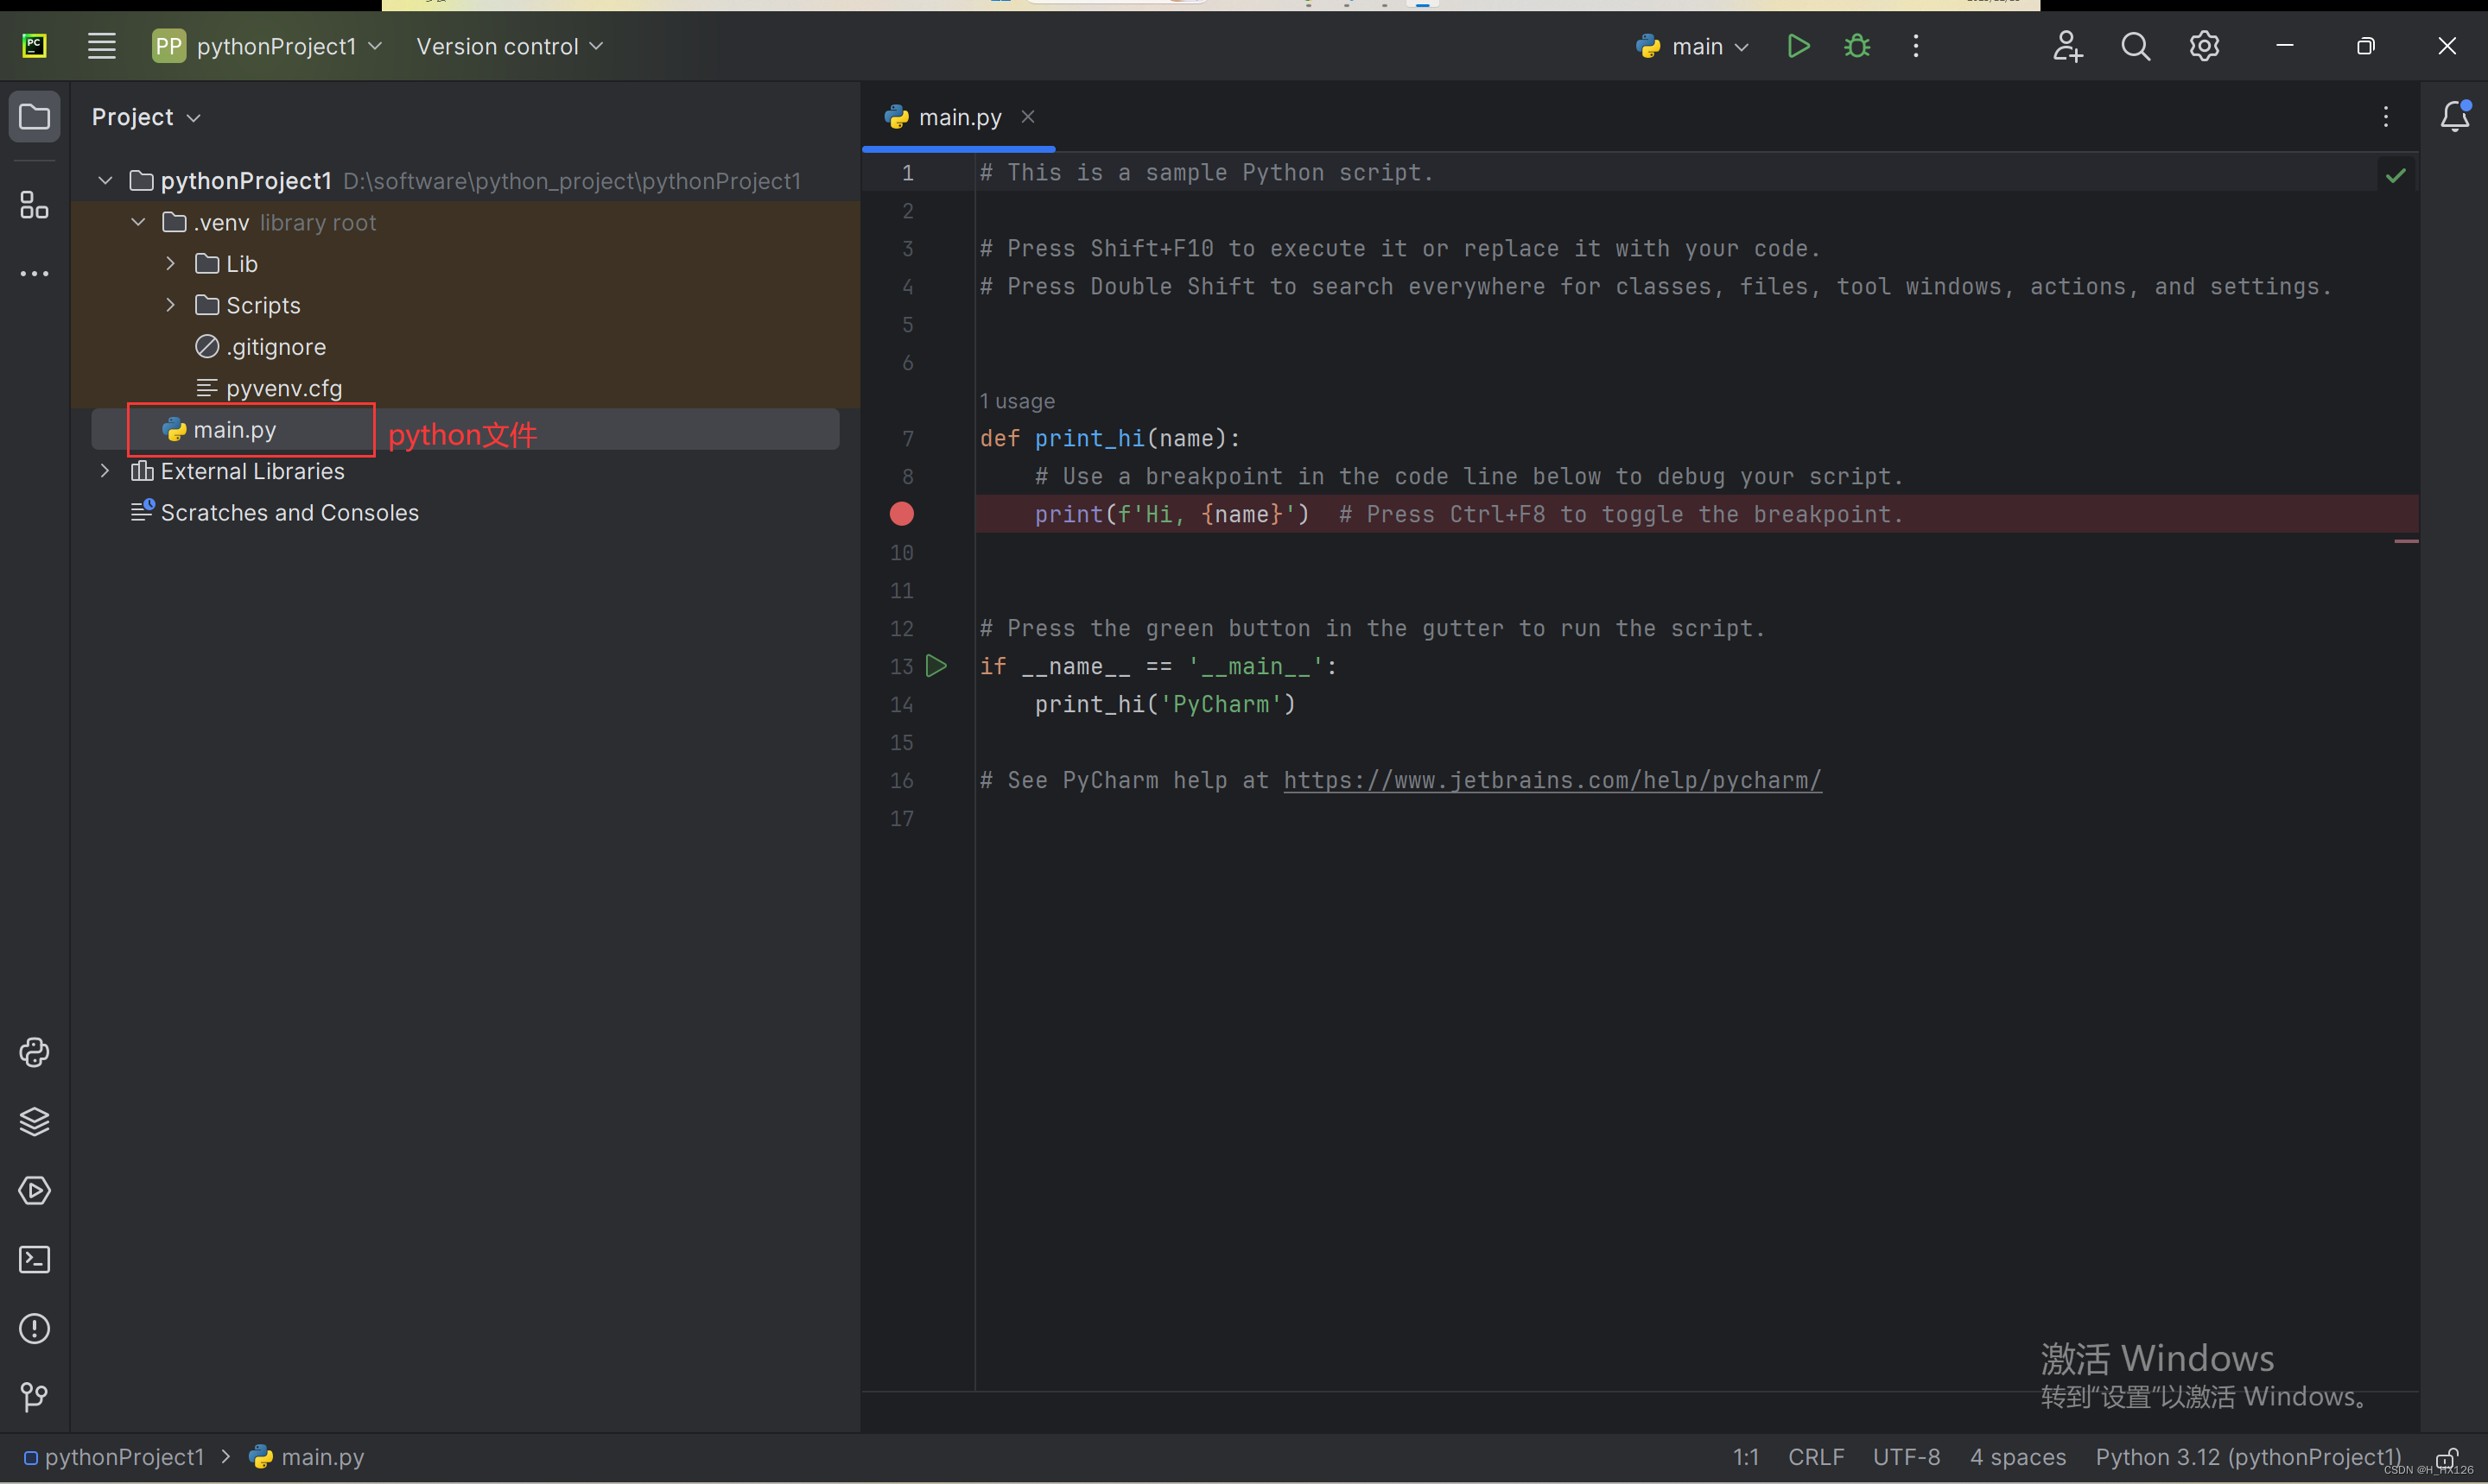Expand the Scripts folder

click(170, 305)
